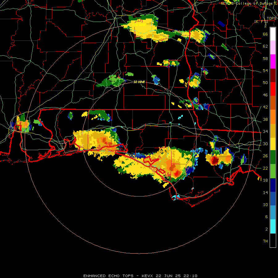Click the '58' legend label
Screen dimensions: 278x278
tap(265, 58)
